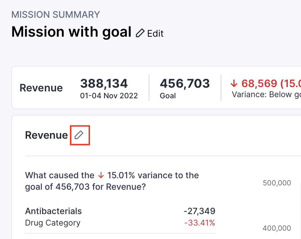Viewport: 301px width, 239px height.
Task: Click the red arrow in the variance question
Action: click(100, 175)
